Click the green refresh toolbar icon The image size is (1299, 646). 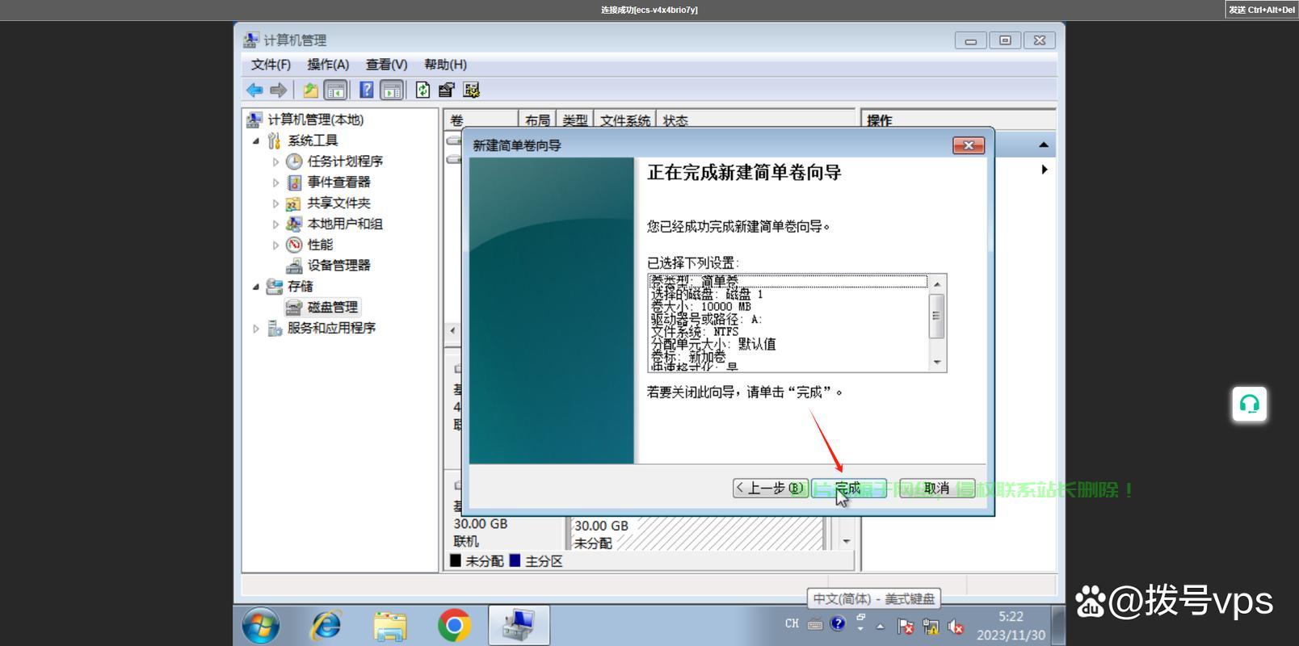422,90
